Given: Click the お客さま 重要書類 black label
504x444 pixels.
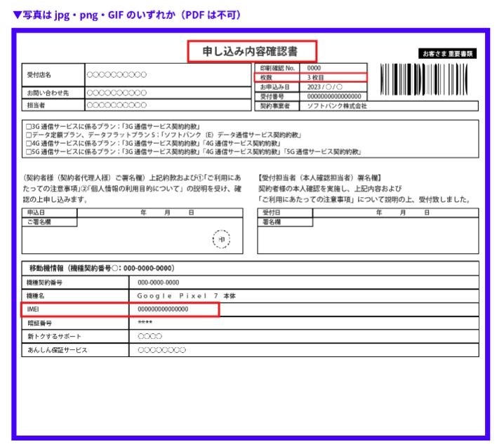Looking at the screenshot, I should coord(447,53).
